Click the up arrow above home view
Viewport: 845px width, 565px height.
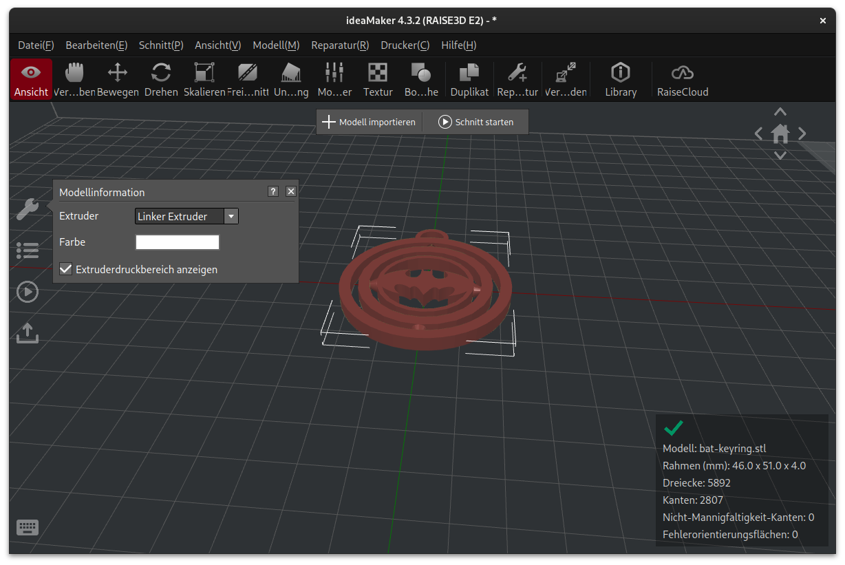click(780, 111)
